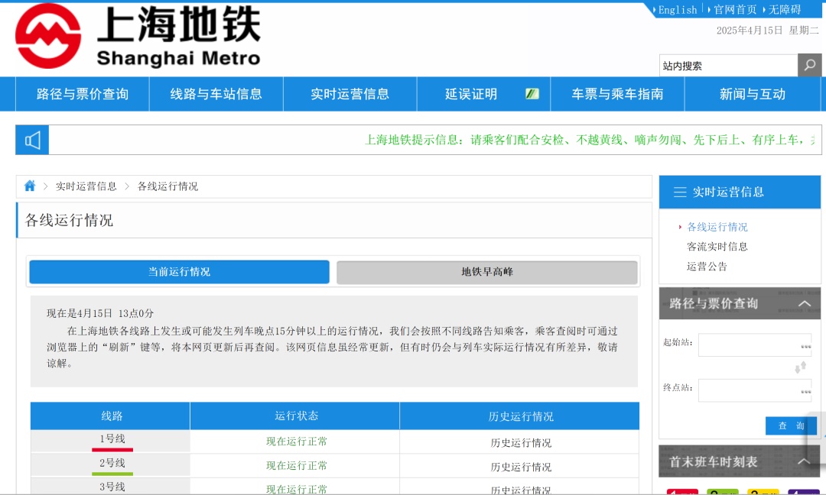Collapse the 首末班车时刻表 panel

point(804,462)
